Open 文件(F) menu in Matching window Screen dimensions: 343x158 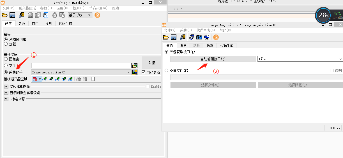pos(8,8)
